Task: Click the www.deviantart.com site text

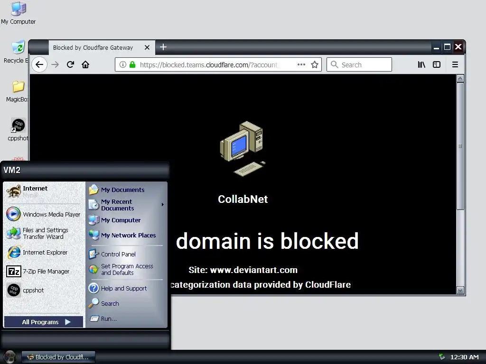Action: tap(253, 270)
